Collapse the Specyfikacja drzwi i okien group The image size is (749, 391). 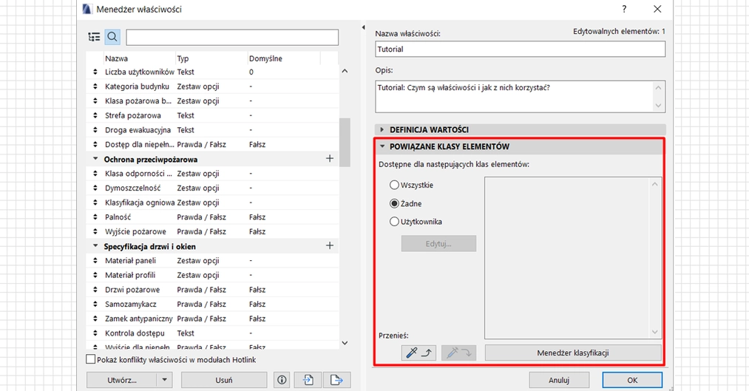[95, 246]
